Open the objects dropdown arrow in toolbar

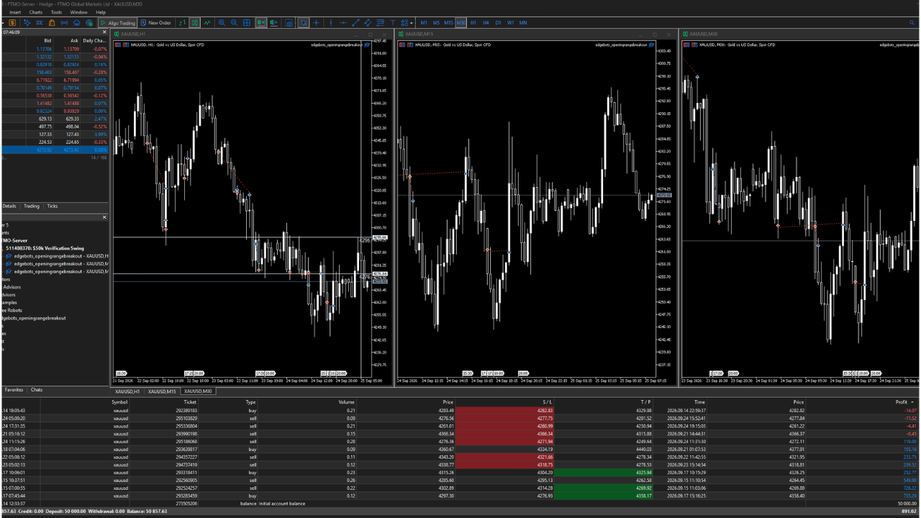point(411,23)
